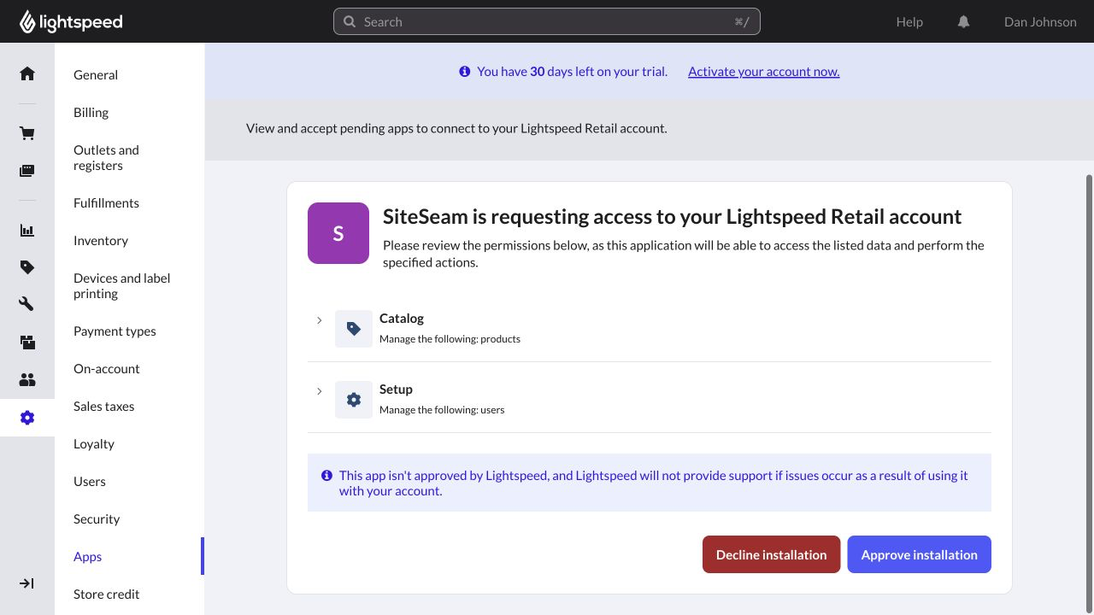The width and height of the screenshot is (1094, 615).
Task: Open the Inventory box icon in sidebar
Action: click(27, 343)
